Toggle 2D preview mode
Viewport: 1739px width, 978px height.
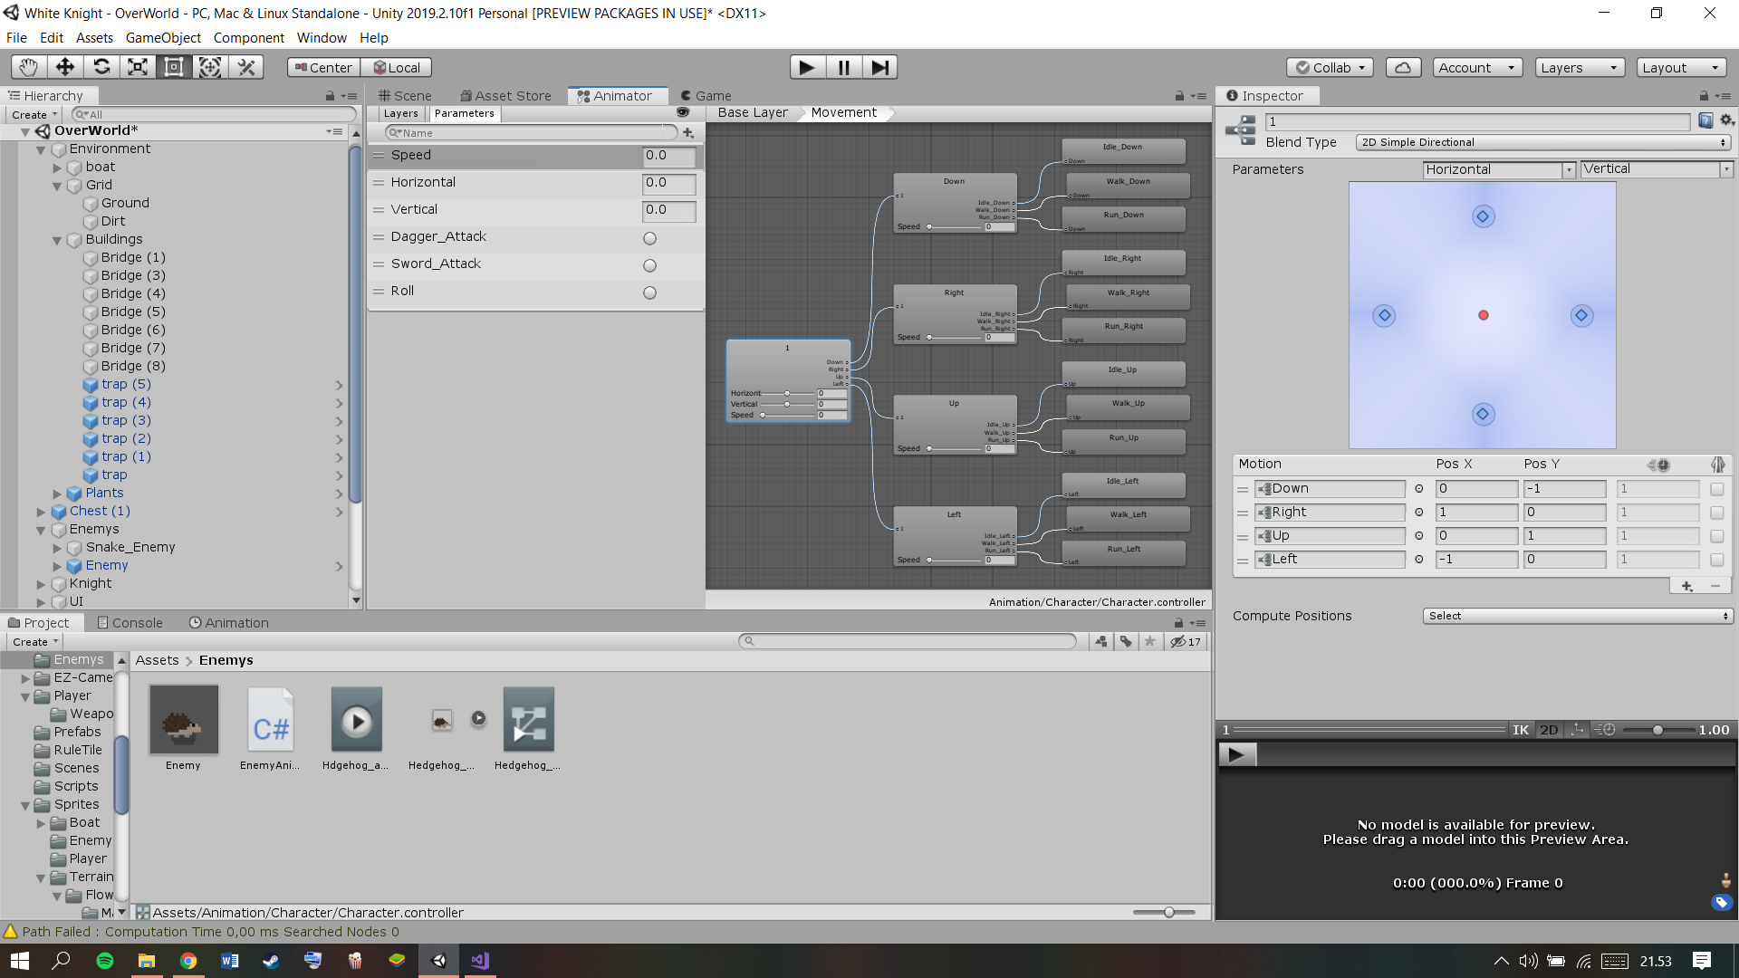coord(1550,730)
